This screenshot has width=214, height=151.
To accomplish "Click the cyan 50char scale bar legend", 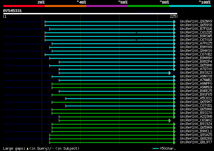I will coord(155,148).
